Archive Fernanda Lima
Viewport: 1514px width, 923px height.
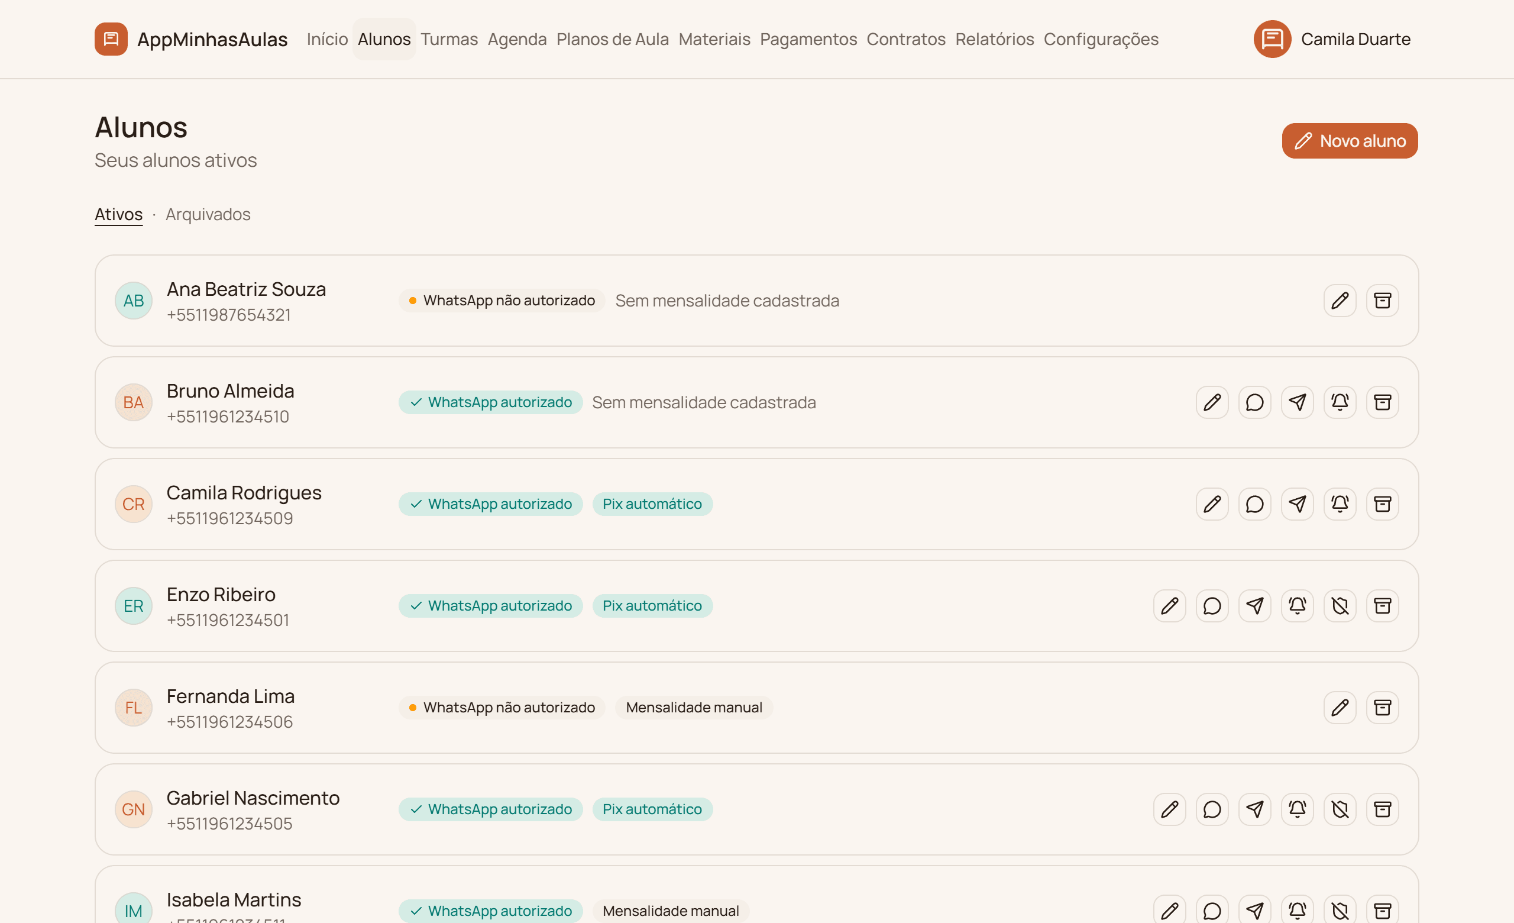[x=1382, y=708]
